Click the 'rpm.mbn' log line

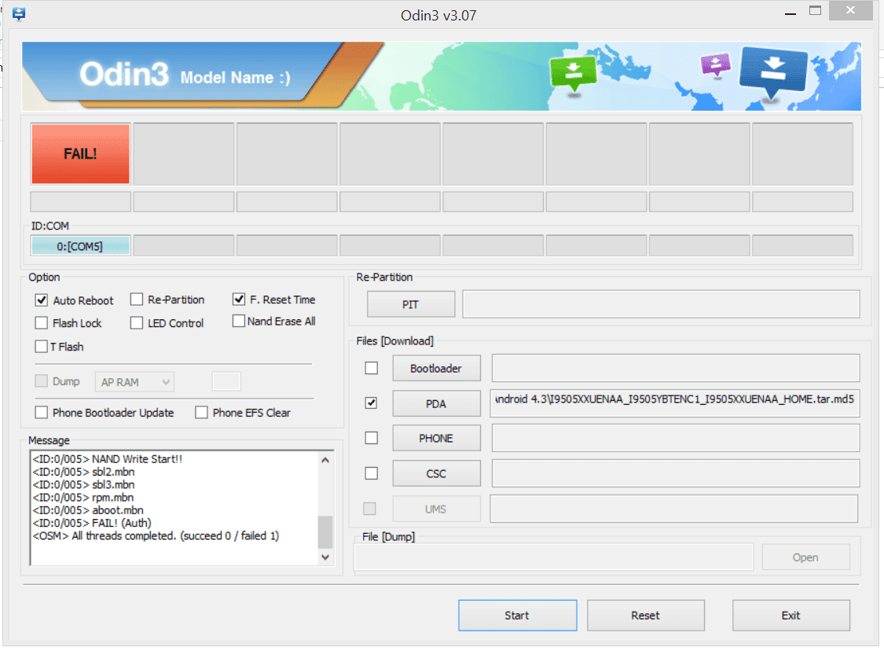83,498
